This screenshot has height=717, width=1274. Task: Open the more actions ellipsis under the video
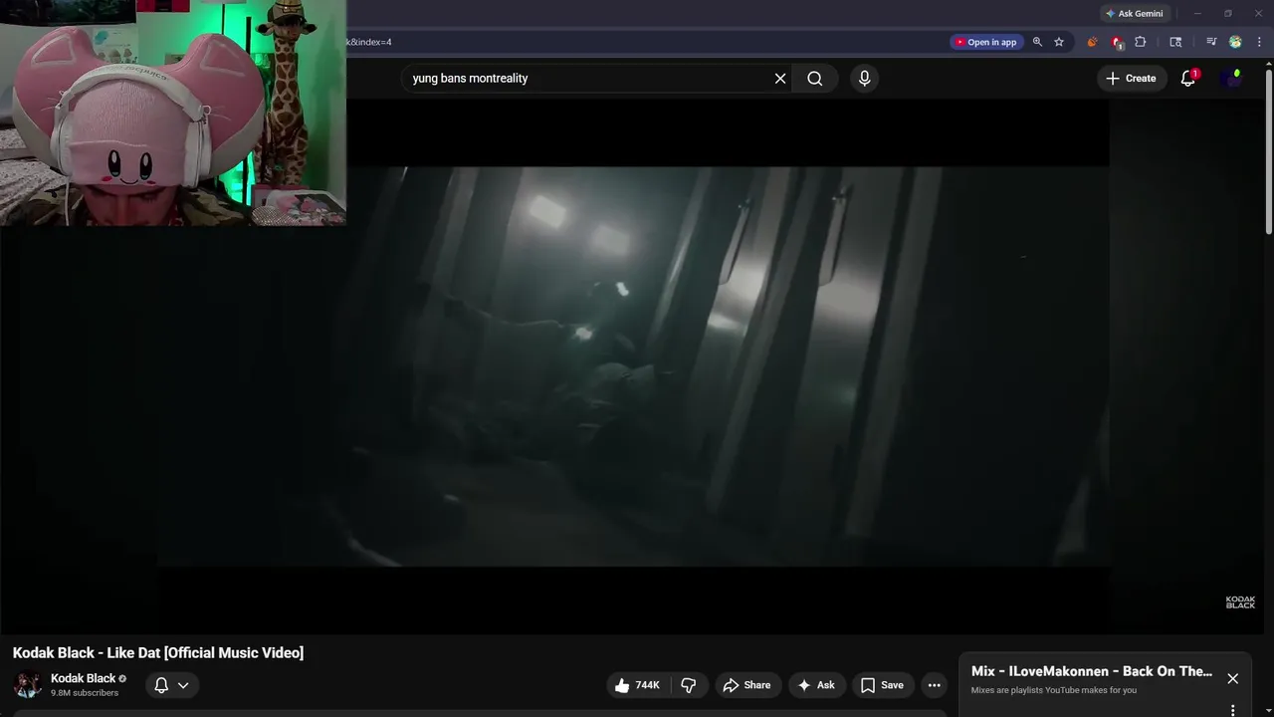point(934,685)
